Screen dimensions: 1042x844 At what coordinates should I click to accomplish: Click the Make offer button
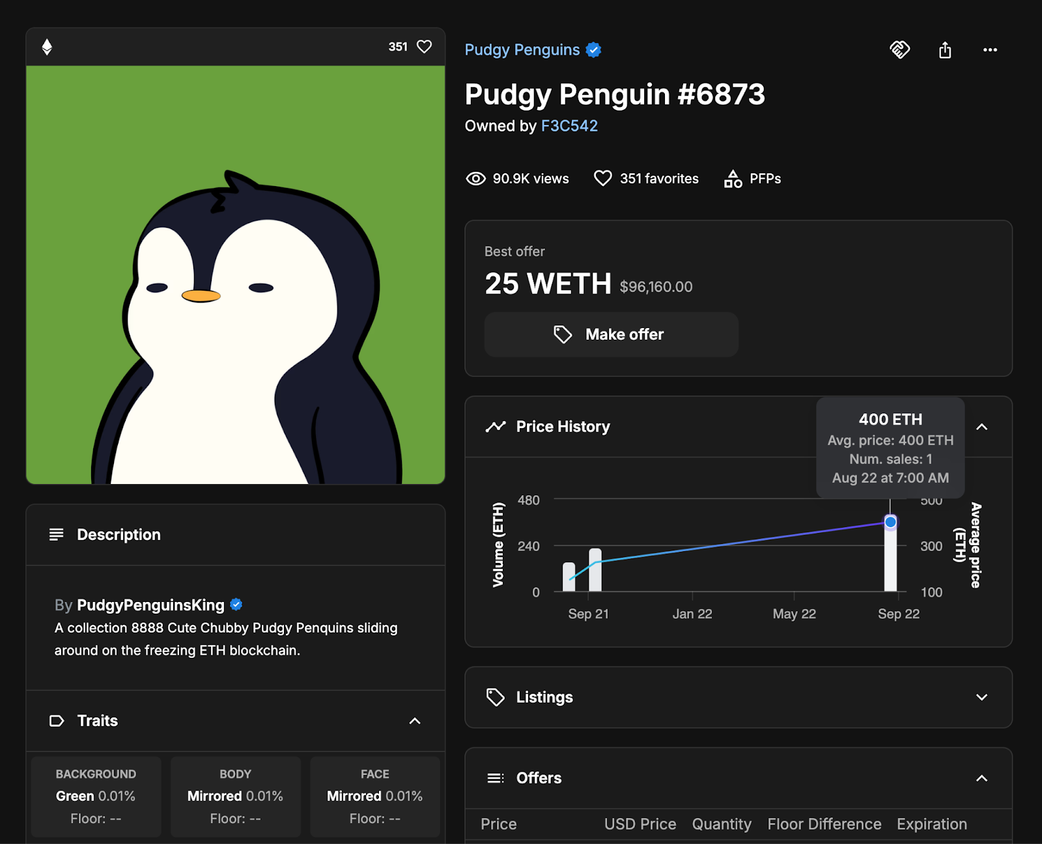[611, 334]
